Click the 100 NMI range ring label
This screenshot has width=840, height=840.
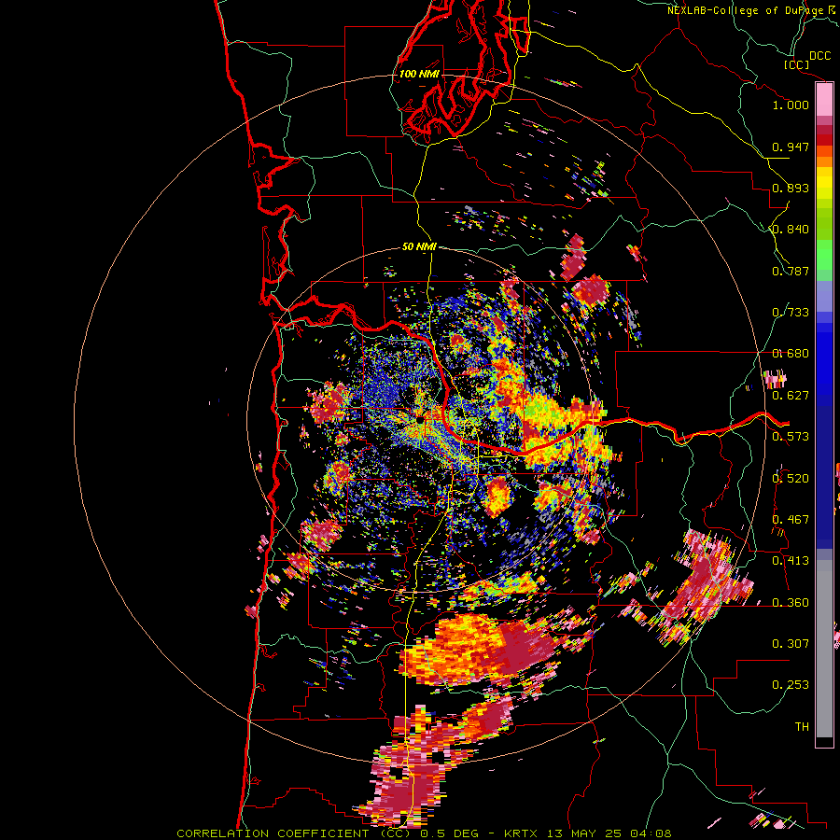coord(419,74)
